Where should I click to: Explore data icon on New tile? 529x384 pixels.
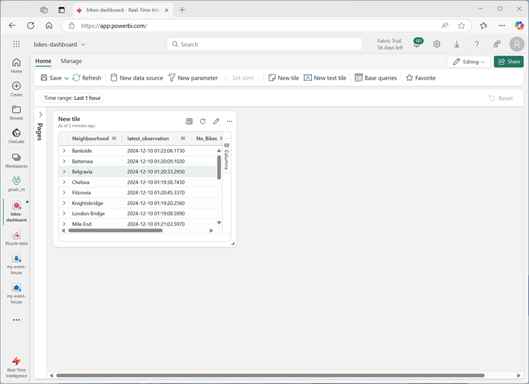point(189,121)
